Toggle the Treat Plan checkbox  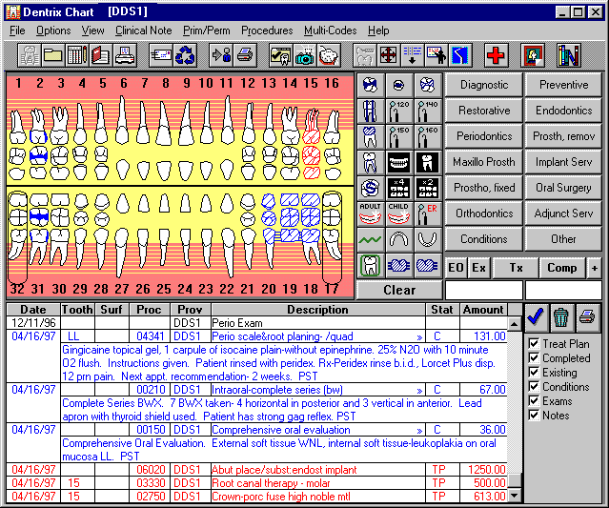point(534,344)
